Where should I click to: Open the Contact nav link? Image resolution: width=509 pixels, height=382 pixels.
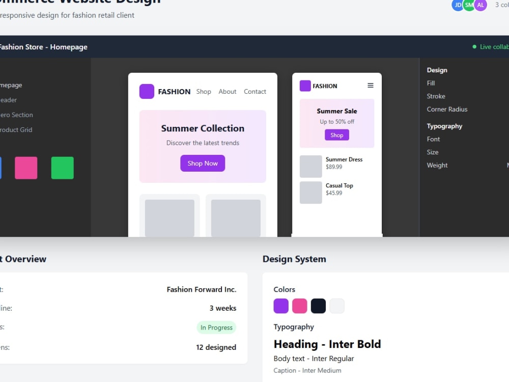point(255,92)
